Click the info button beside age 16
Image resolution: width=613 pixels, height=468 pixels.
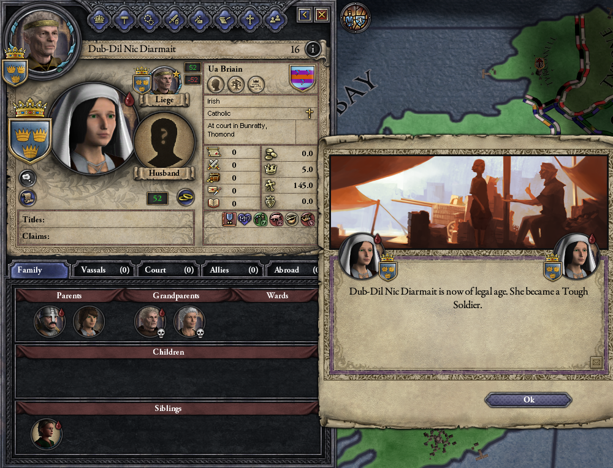coord(313,49)
